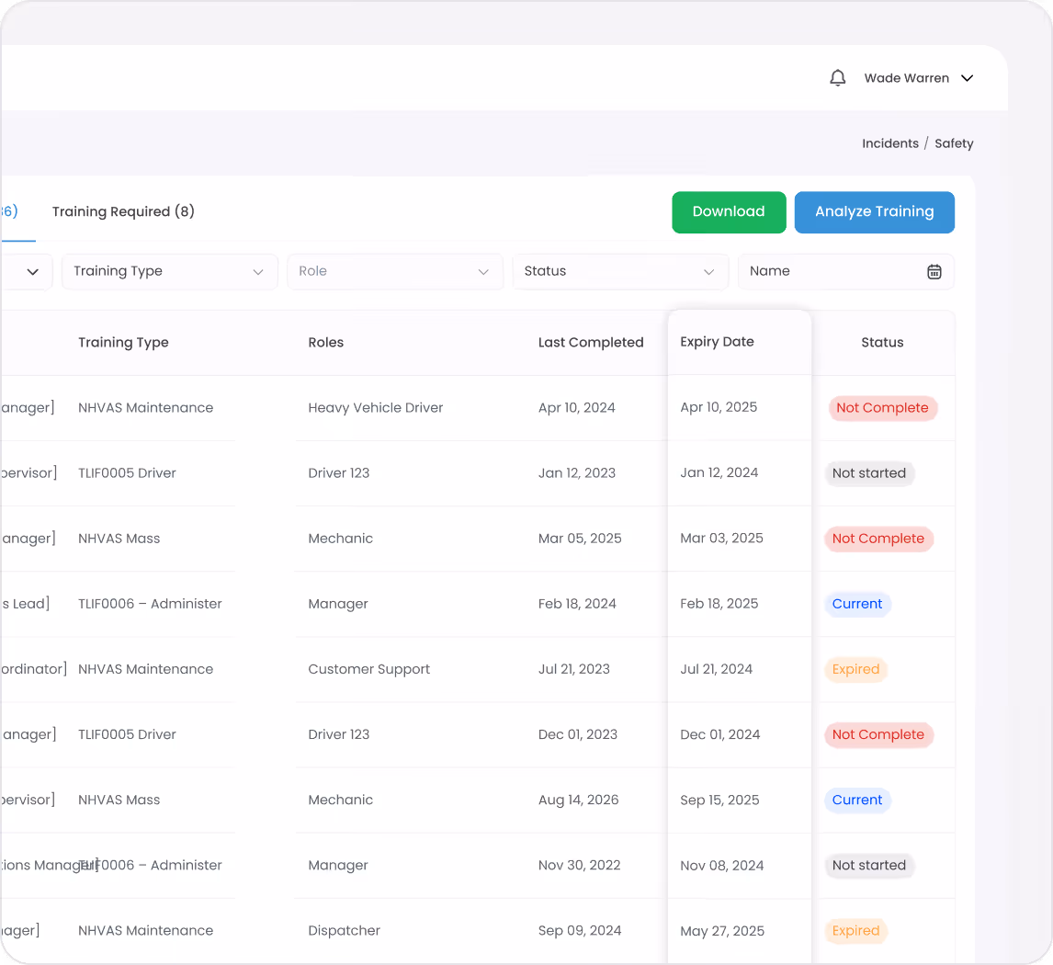Image resolution: width=1053 pixels, height=965 pixels.
Task: Click the Apr 10, 2025 expiry date
Action: tap(719, 407)
